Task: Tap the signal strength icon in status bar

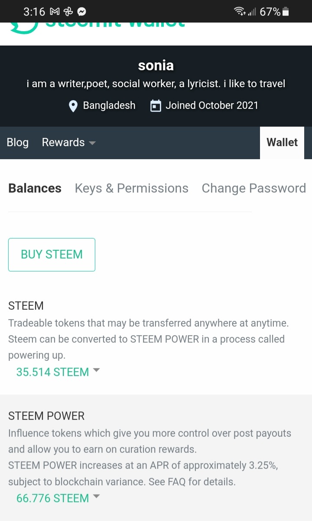Action: (252, 13)
